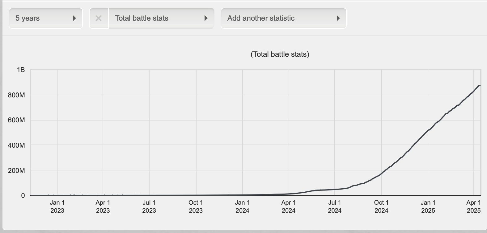This screenshot has width=487, height=233.
Task: Click the 600M y-axis label
Action: tap(16, 120)
